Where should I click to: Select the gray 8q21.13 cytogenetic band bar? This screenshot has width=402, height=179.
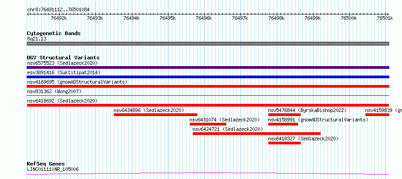pos(208,44)
